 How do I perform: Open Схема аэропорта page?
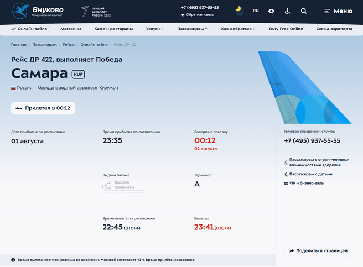(x=334, y=29)
